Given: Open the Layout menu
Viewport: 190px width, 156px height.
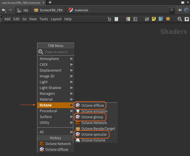Looking at the screenshot, I should coord(56,19).
